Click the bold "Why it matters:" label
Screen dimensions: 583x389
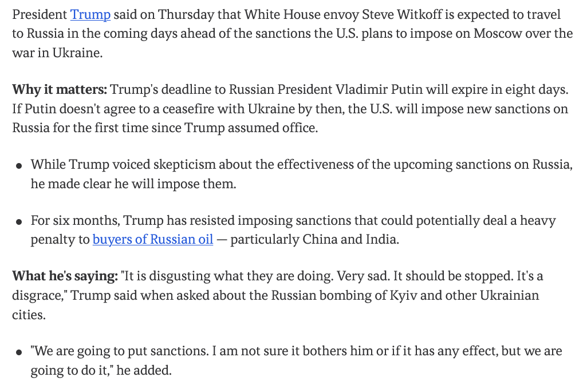[x=60, y=90]
